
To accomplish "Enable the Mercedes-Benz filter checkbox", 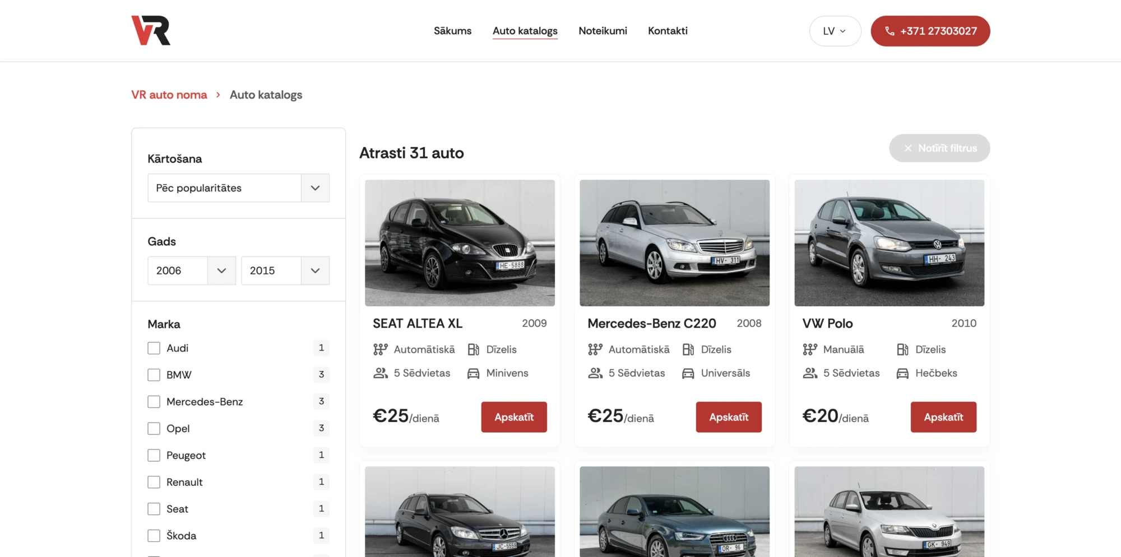I will click(x=154, y=402).
